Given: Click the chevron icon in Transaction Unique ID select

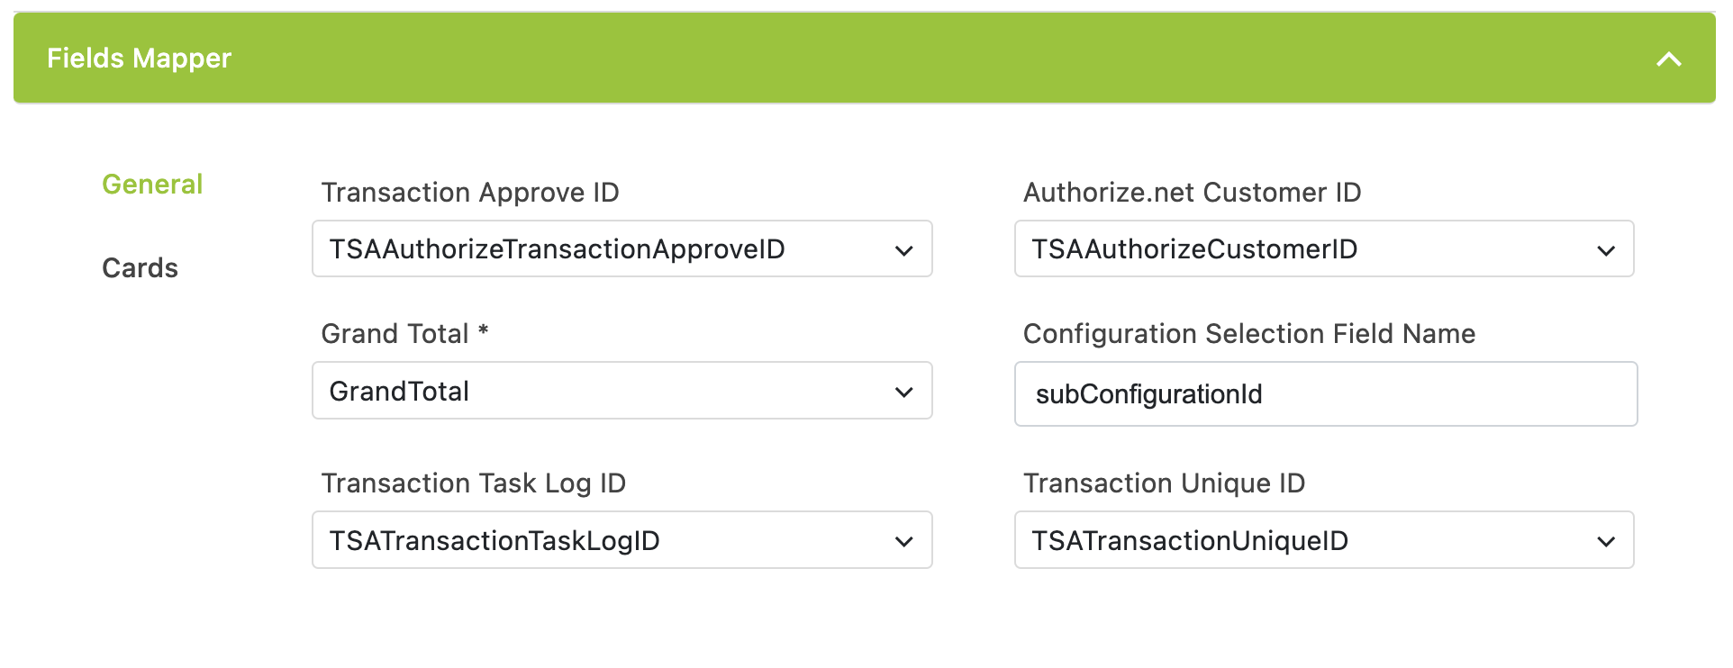Looking at the screenshot, I should [x=1606, y=542].
